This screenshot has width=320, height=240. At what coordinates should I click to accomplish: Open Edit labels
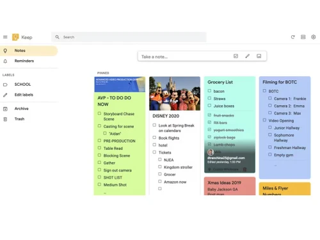[29, 95]
